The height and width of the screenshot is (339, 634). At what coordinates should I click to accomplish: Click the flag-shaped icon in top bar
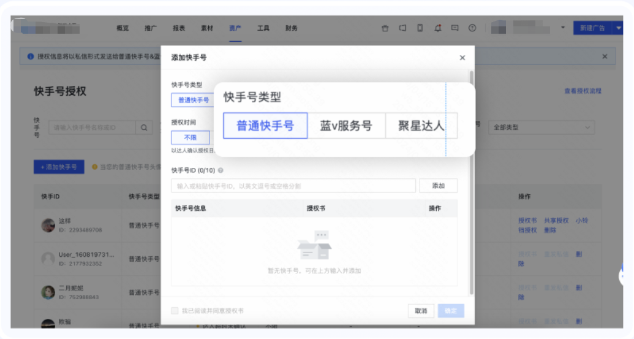402,28
